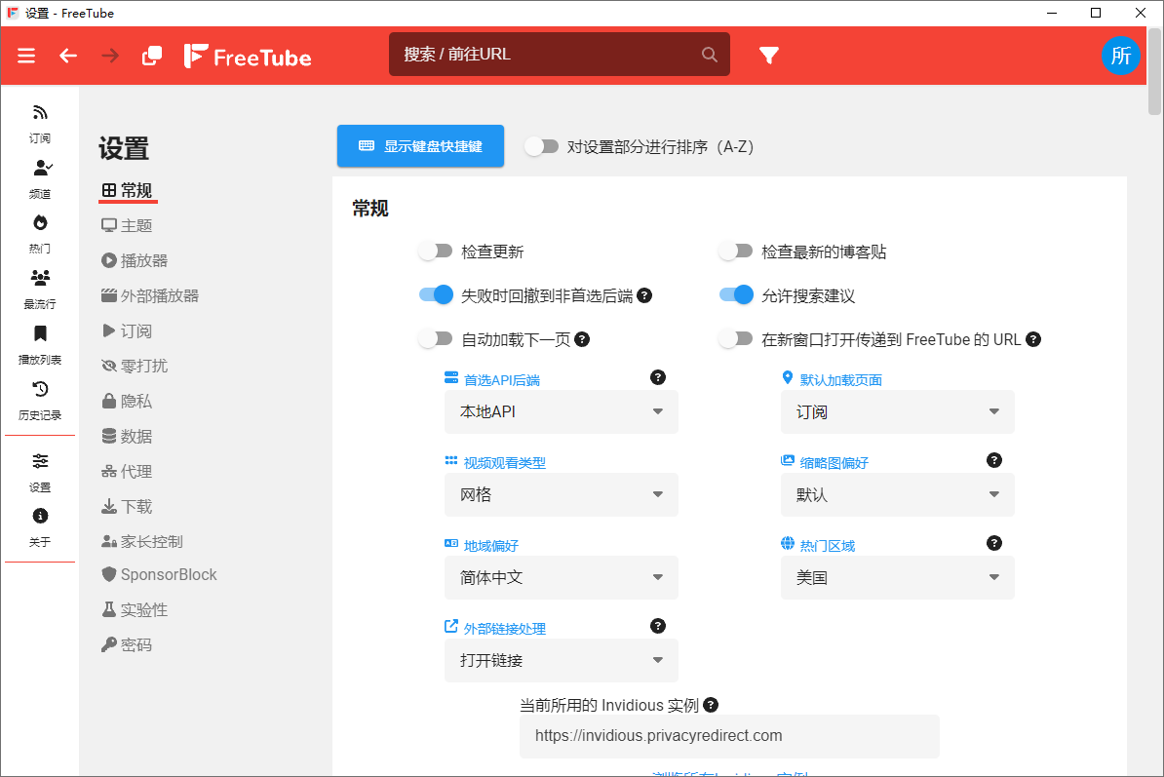Open the hamburger navigation menu
The height and width of the screenshot is (777, 1164).
pos(26,56)
